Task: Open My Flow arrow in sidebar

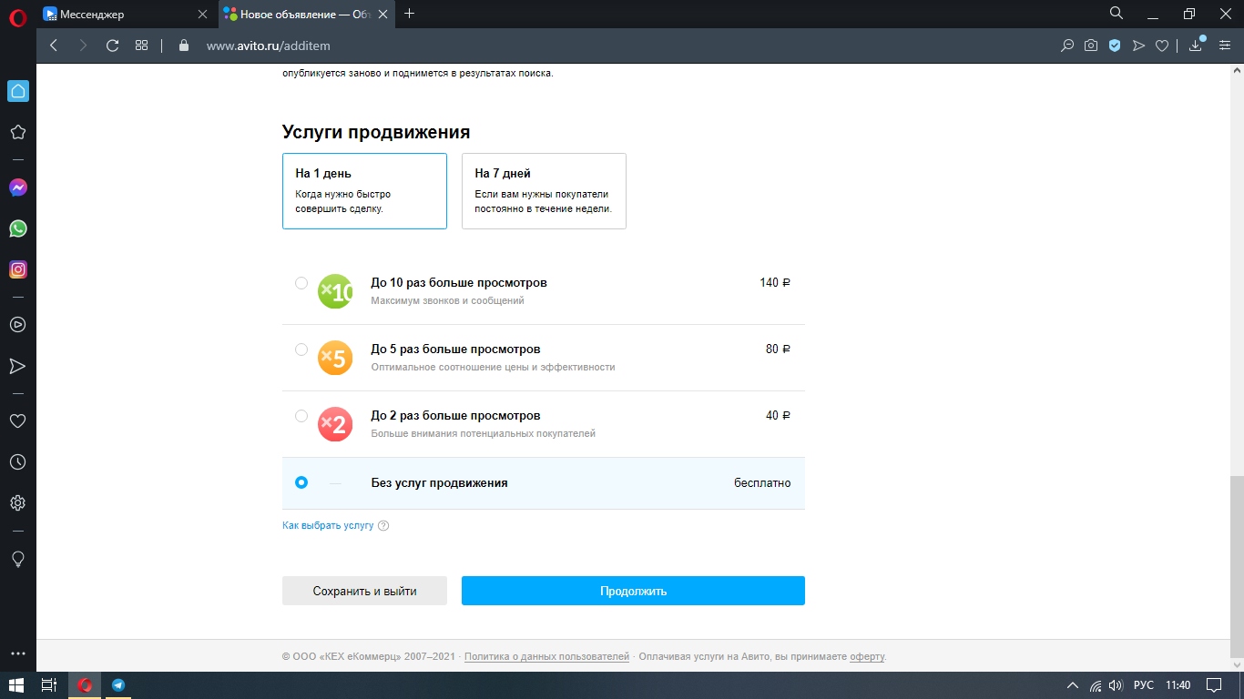Action: [x=17, y=366]
